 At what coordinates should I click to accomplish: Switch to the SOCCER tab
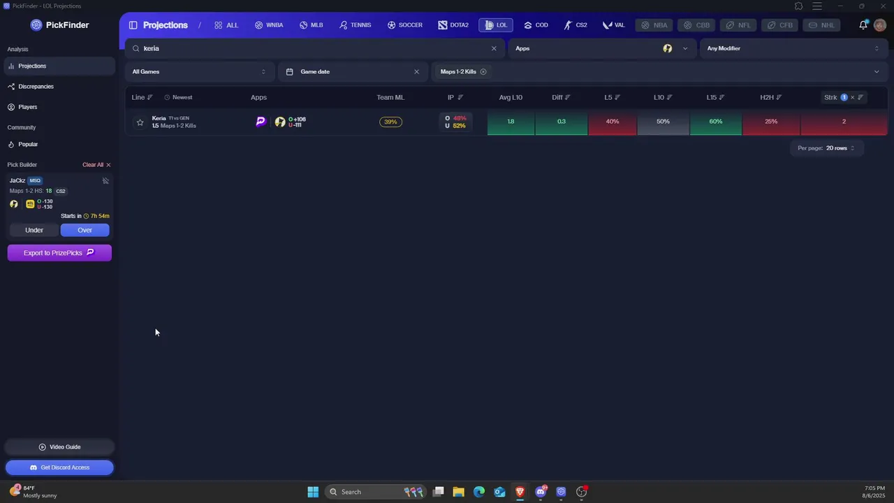click(x=405, y=25)
